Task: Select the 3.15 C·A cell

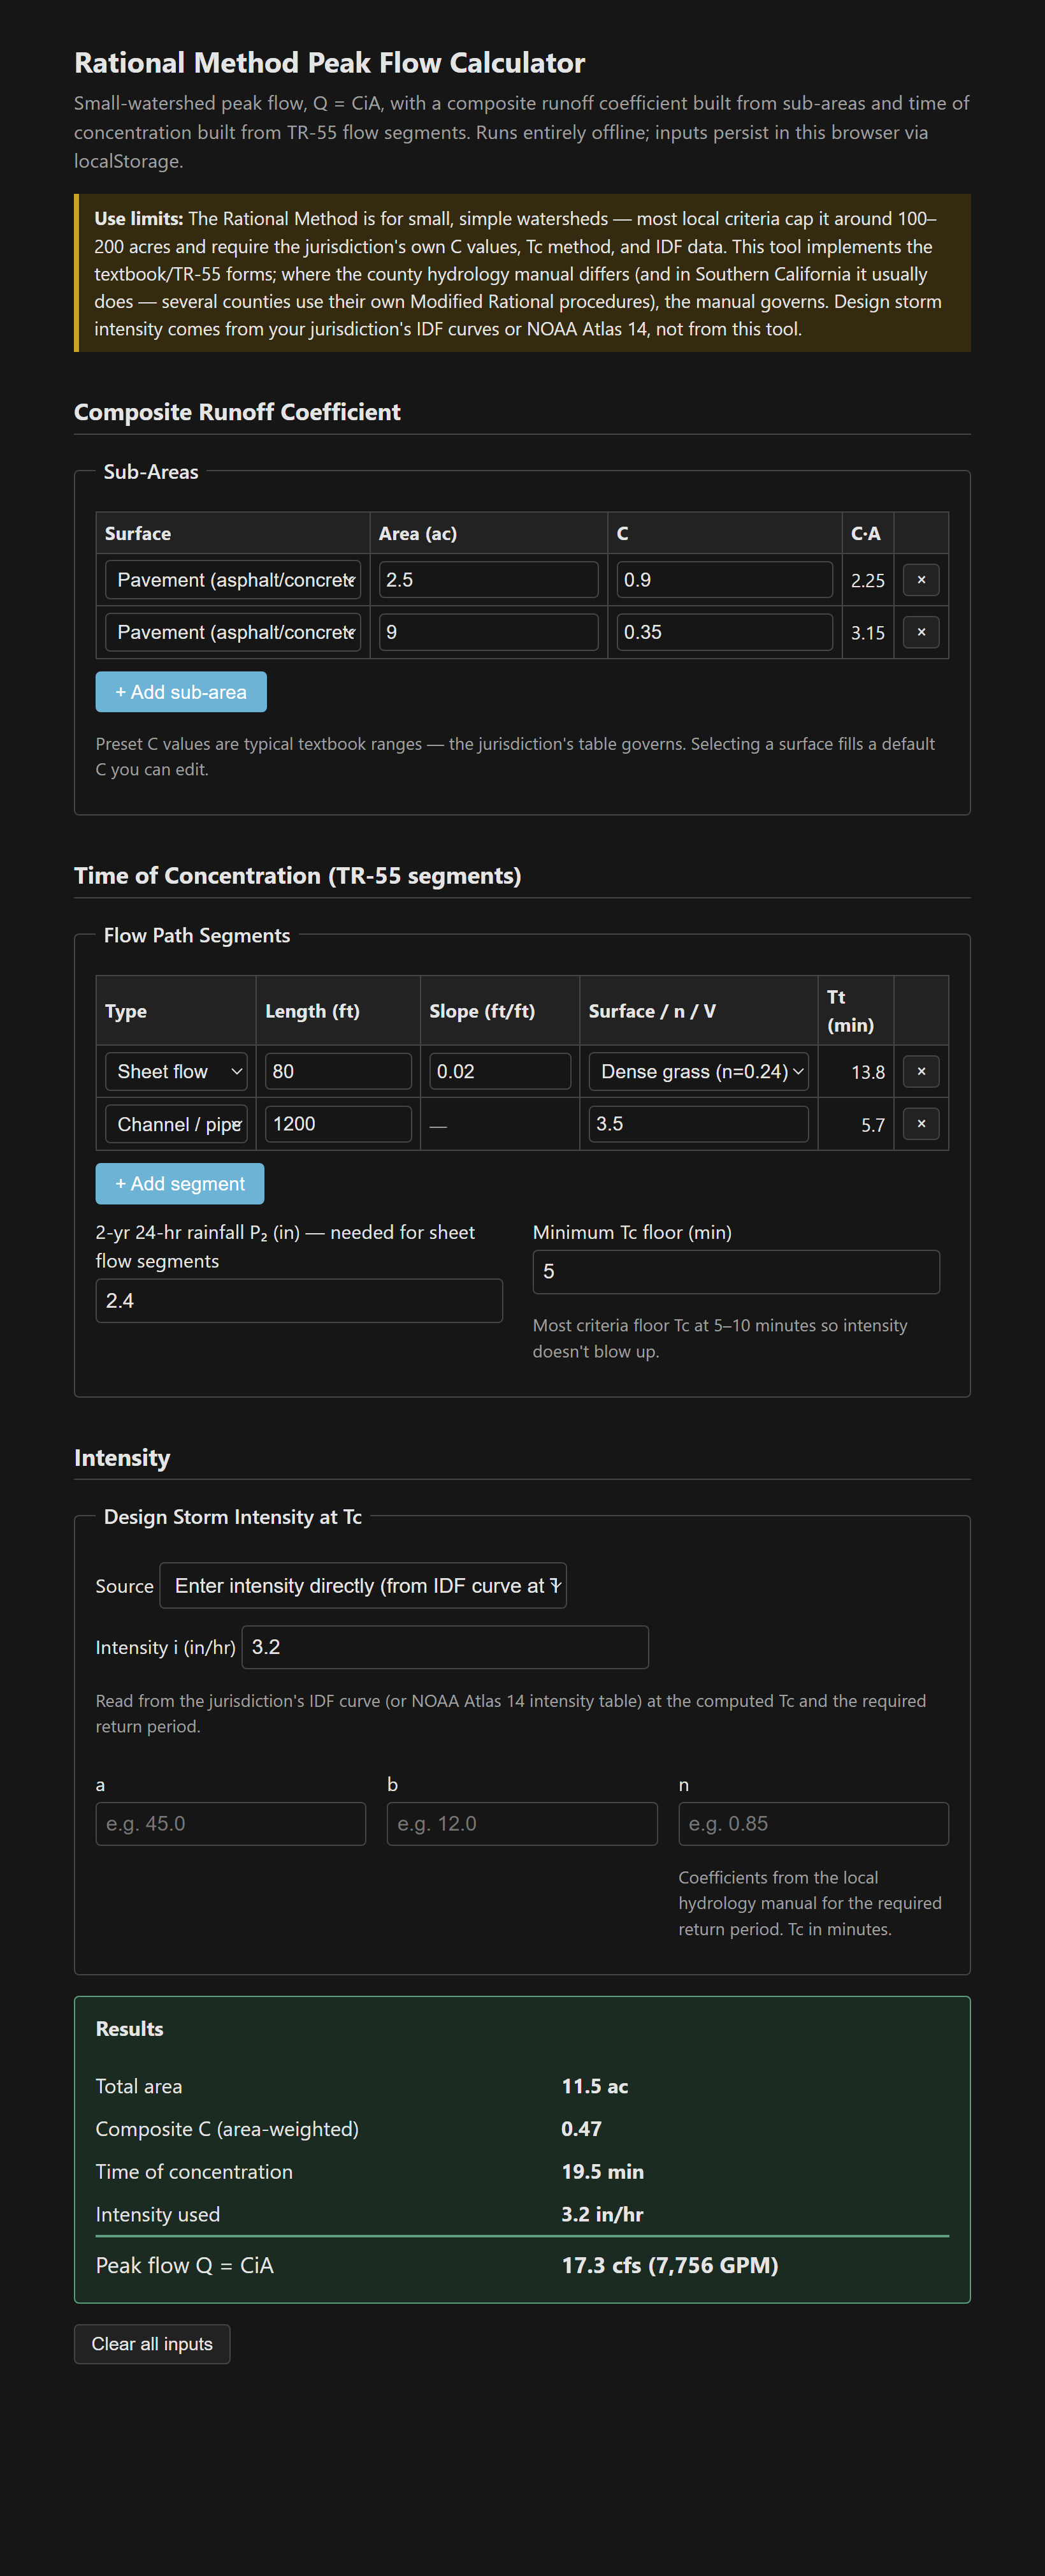Action: pyautogui.click(x=867, y=633)
